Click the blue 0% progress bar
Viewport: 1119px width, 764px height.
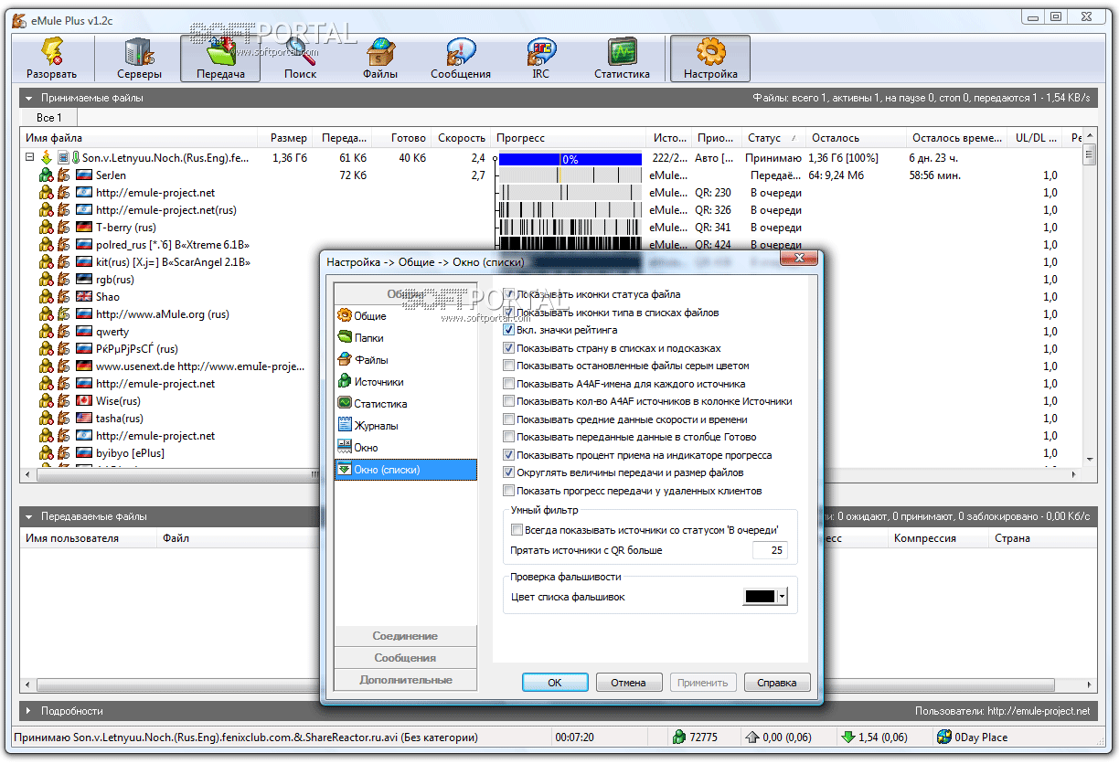click(x=570, y=159)
